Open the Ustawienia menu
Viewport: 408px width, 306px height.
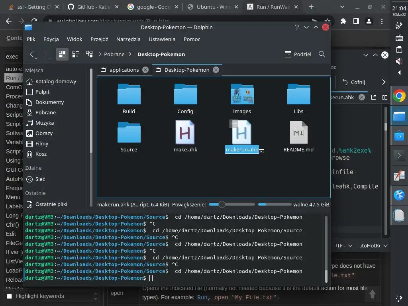[162, 39]
